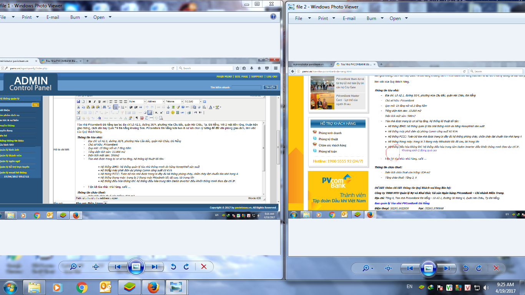This screenshot has width=525, height=295.
Task: Switch to Firefox on the taskbar
Action: click(x=153, y=287)
